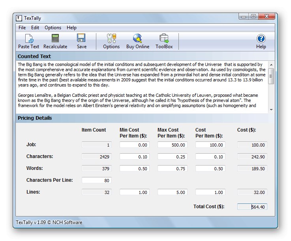Click the scrollbar down arrow of Counted Text
Screen dimensions: 291x241
point(271,109)
